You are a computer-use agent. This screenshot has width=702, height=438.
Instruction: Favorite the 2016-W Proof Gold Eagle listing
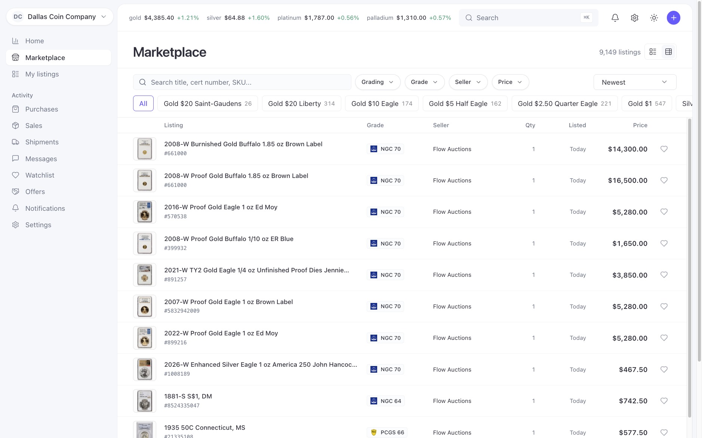coord(664,212)
